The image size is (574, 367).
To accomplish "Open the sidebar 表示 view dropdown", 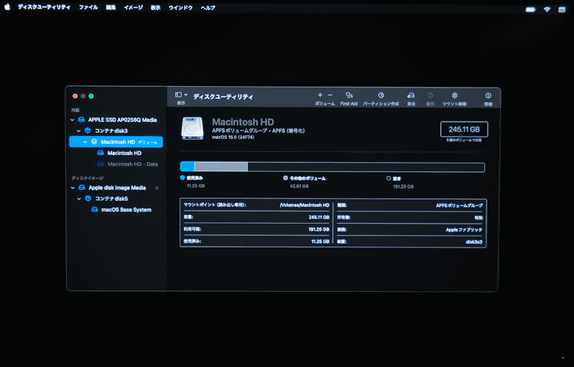I will click(x=182, y=95).
